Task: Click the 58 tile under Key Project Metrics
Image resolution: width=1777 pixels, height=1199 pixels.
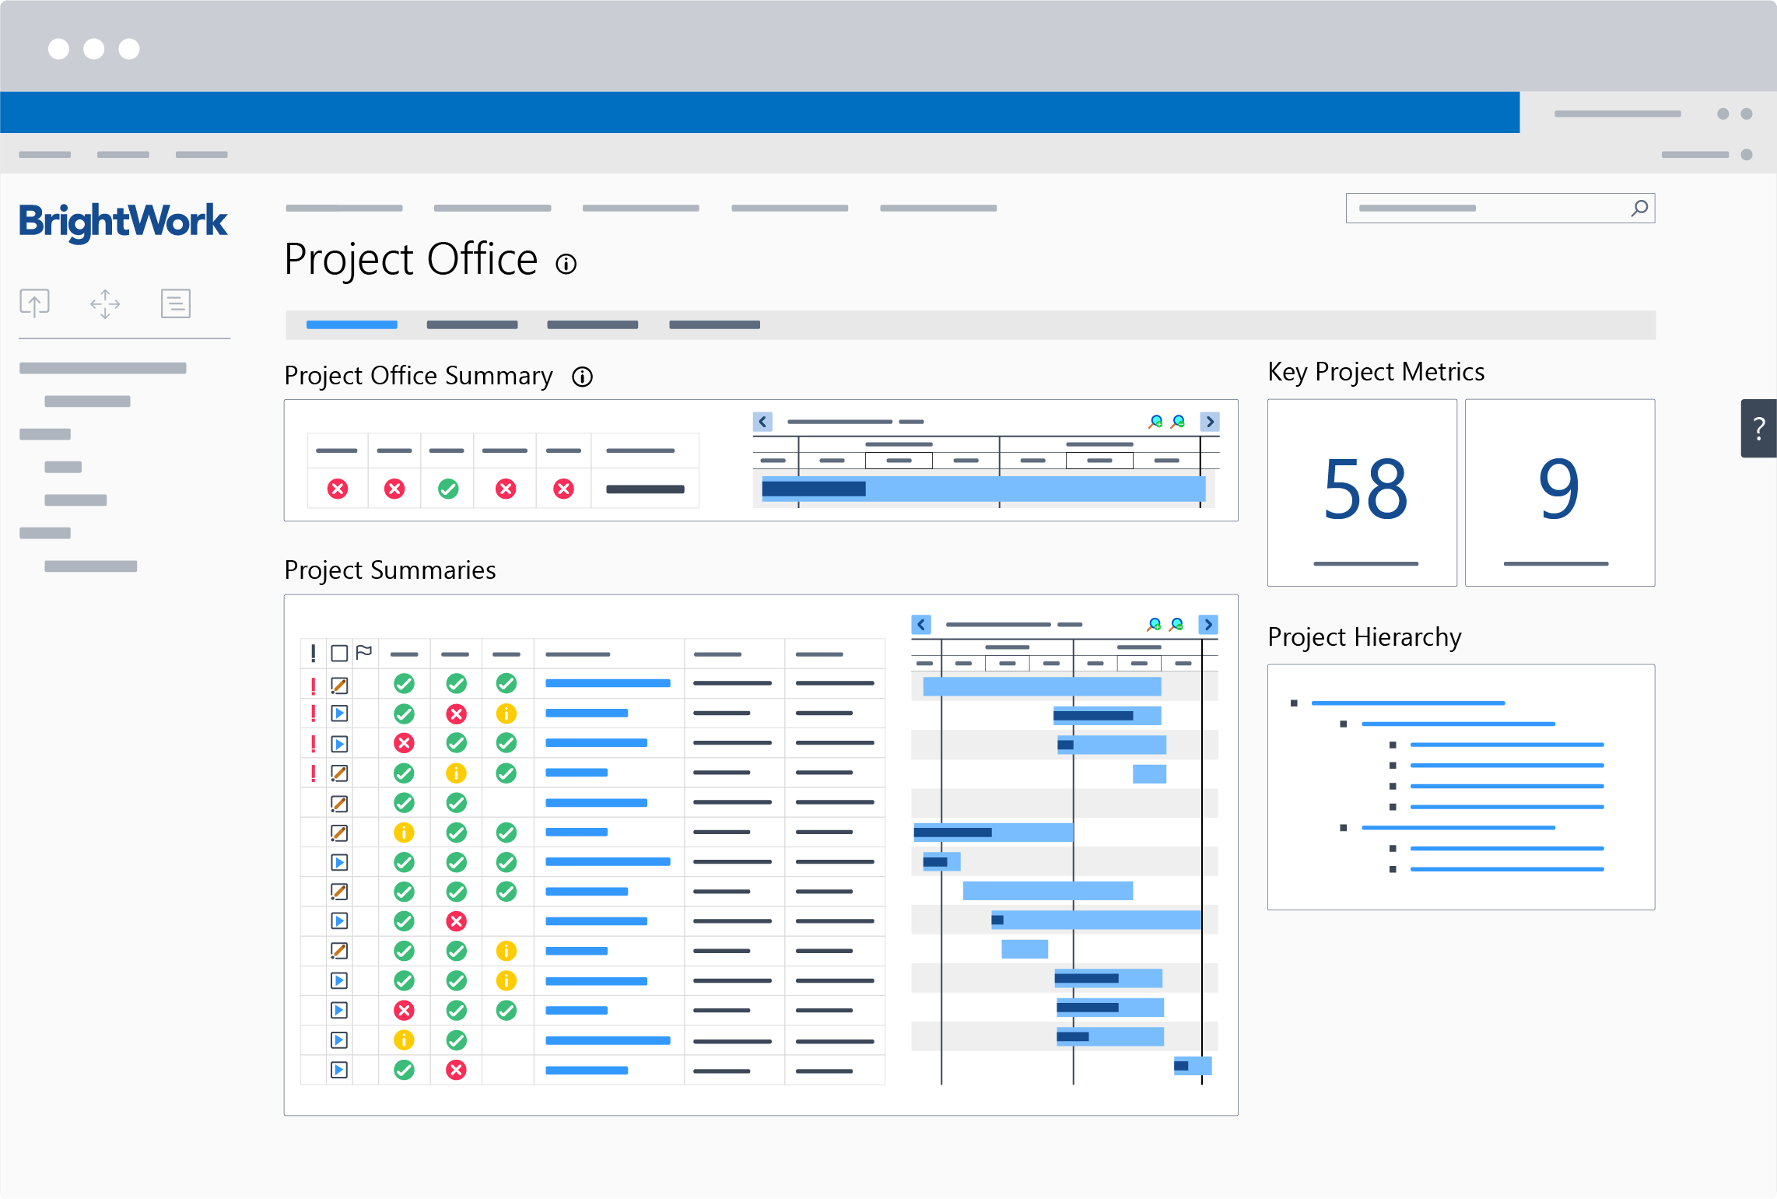Action: pos(1362,493)
